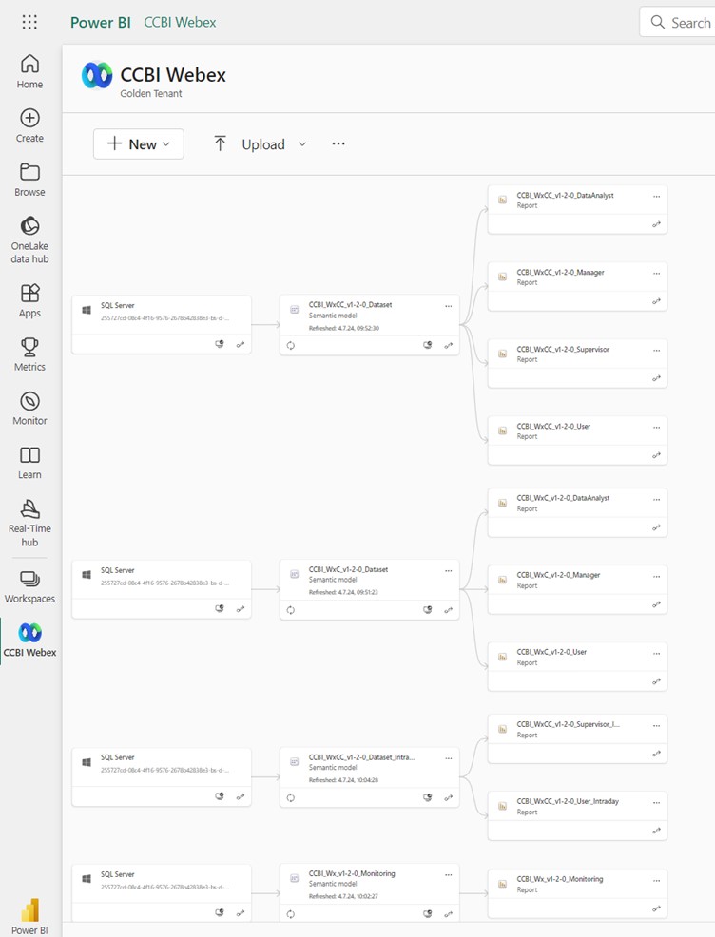Open more options for CCBI_WxCC_v1-2-0_DataAnalyst report
Viewport: 715px width, 937px height.
(656, 196)
